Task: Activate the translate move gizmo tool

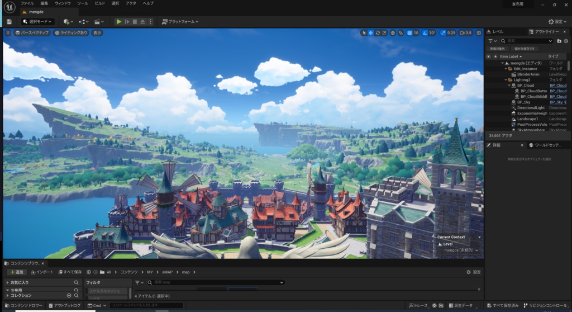Action: coord(371,33)
